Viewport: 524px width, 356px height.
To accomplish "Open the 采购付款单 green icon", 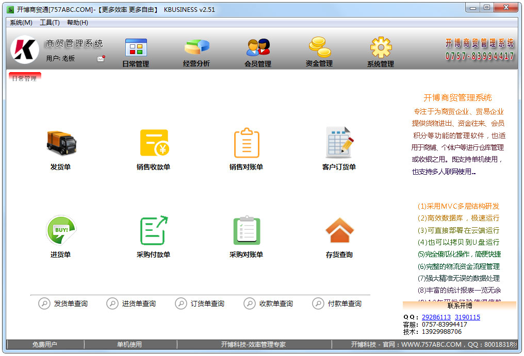I will click(x=154, y=230).
